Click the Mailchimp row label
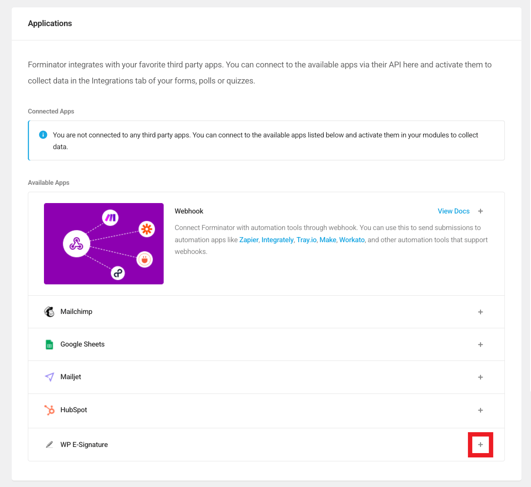The height and width of the screenshot is (487, 531). pos(76,312)
